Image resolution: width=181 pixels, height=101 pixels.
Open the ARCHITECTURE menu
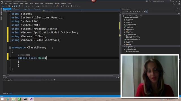pyautogui.click(x=49, y=4)
